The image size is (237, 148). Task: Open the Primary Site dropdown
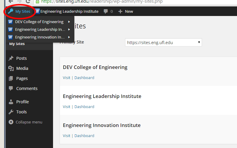click(x=163, y=42)
